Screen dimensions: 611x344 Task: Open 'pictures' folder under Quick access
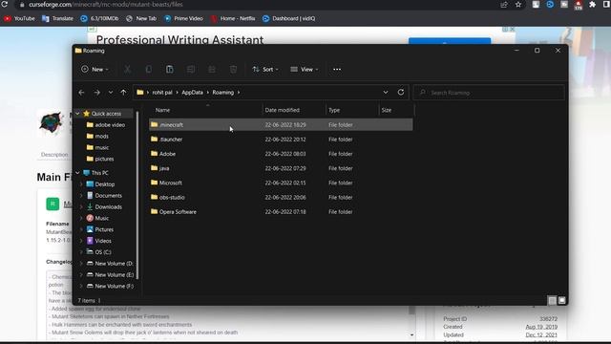[100, 159]
